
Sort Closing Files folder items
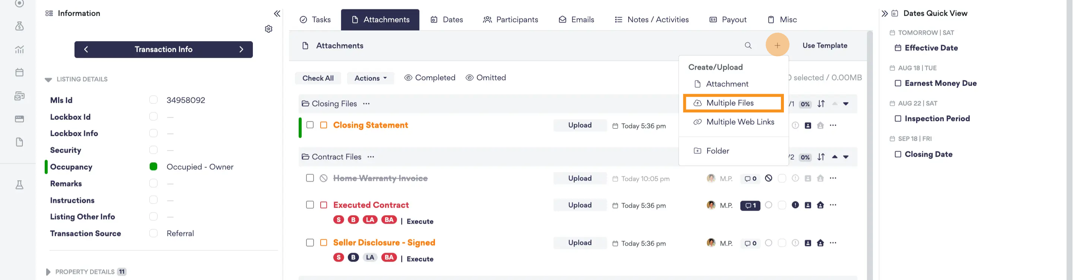821,104
